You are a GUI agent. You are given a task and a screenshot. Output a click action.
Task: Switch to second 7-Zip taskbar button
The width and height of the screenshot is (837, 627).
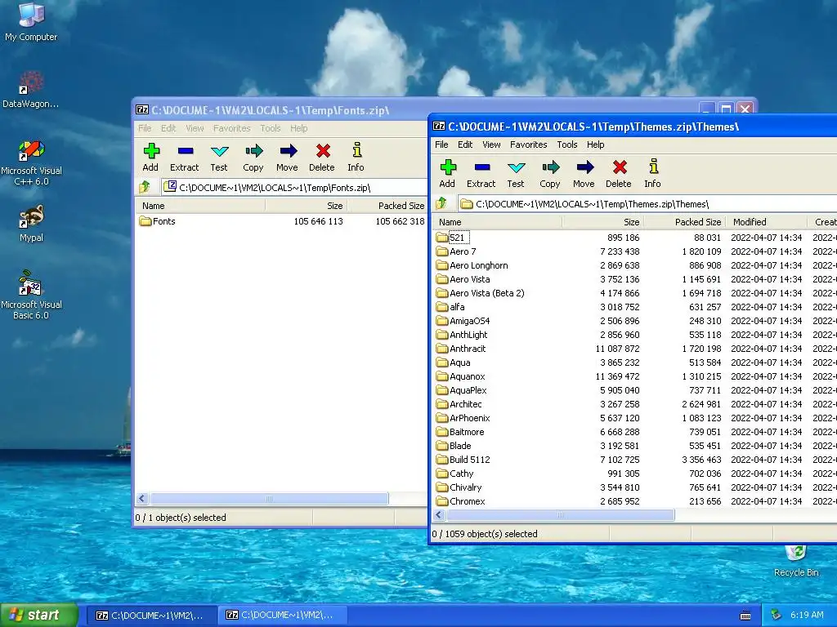(x=282, y=616)
